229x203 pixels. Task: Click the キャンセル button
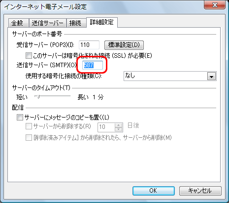pyautogui.click(x=200, y=191)
